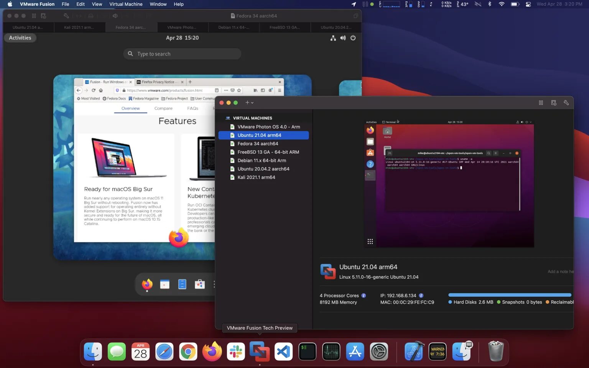
Task: Click the Activities toggle in Fedora
Action: pyautogui.click(x=20, y=38)
